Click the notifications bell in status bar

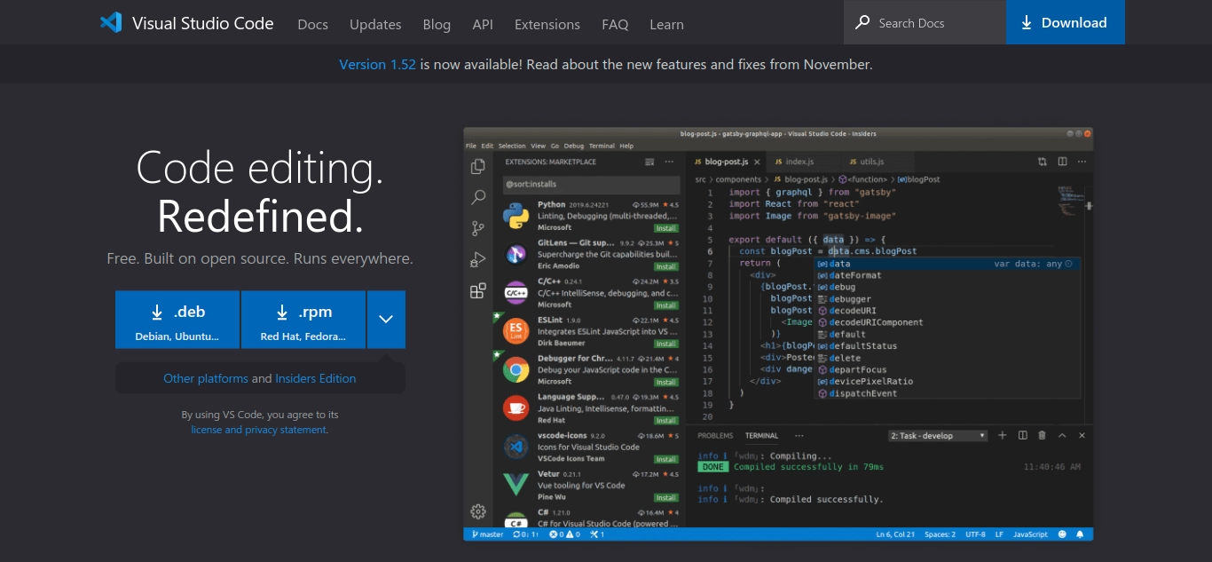click(1080, 534)
